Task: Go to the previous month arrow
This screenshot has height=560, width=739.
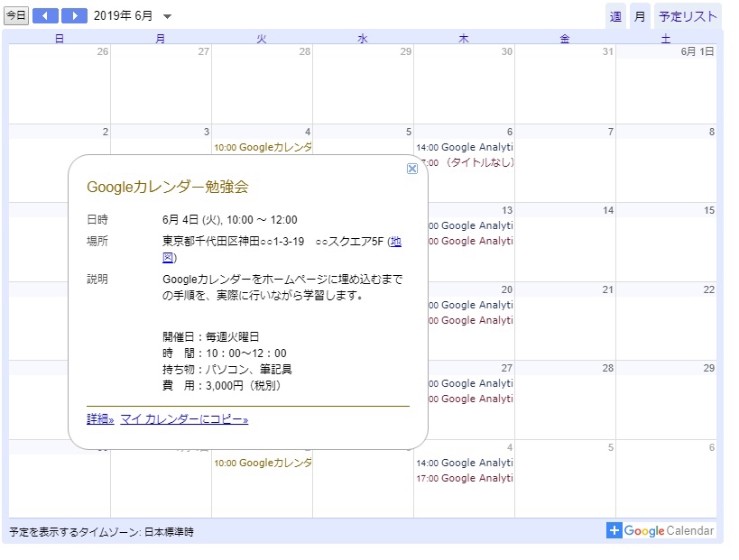Action: click(45, 15)
